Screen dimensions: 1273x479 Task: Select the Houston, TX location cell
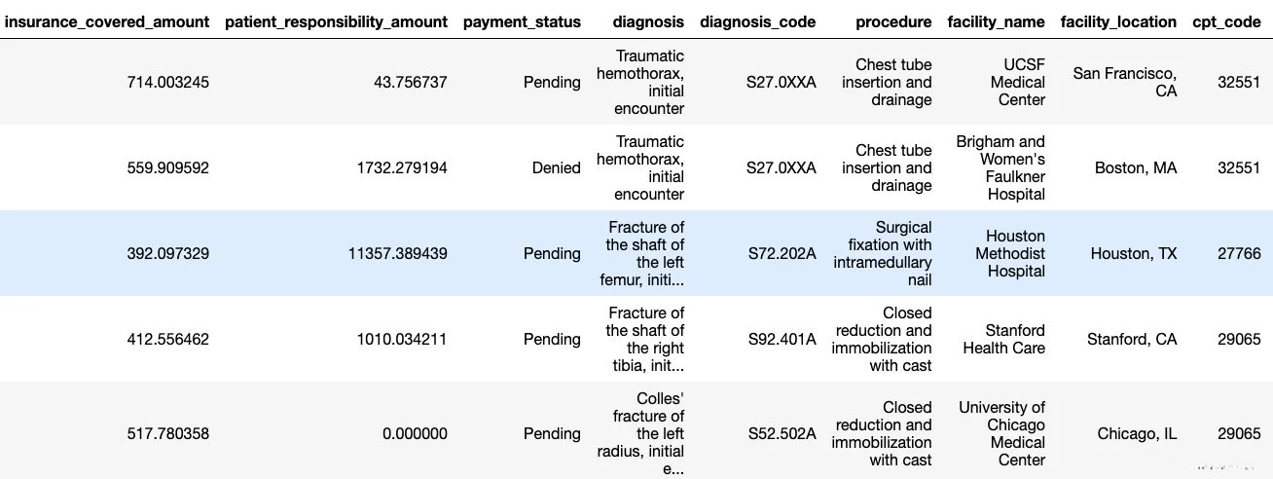1133,253
